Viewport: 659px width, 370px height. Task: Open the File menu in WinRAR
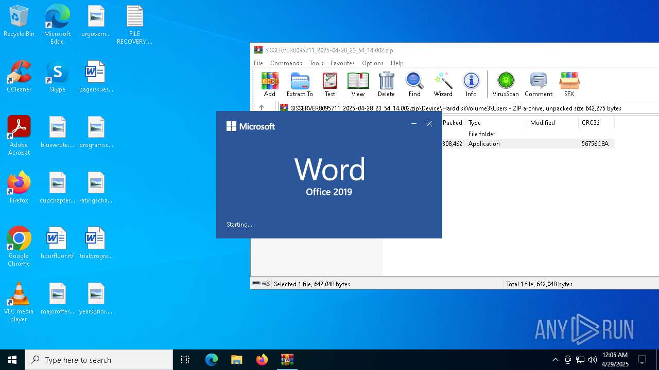coord(258,63)
